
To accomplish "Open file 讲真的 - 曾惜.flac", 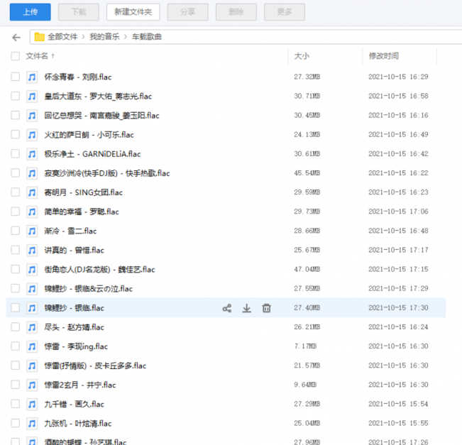I will point(75,251).
